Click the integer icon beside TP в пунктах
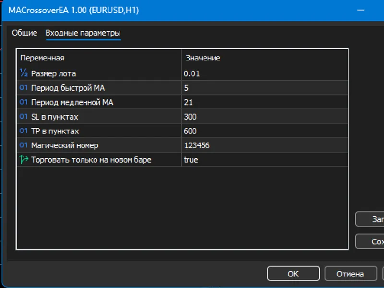Screen dimensions: 384x288 click(x=24, y=131)
